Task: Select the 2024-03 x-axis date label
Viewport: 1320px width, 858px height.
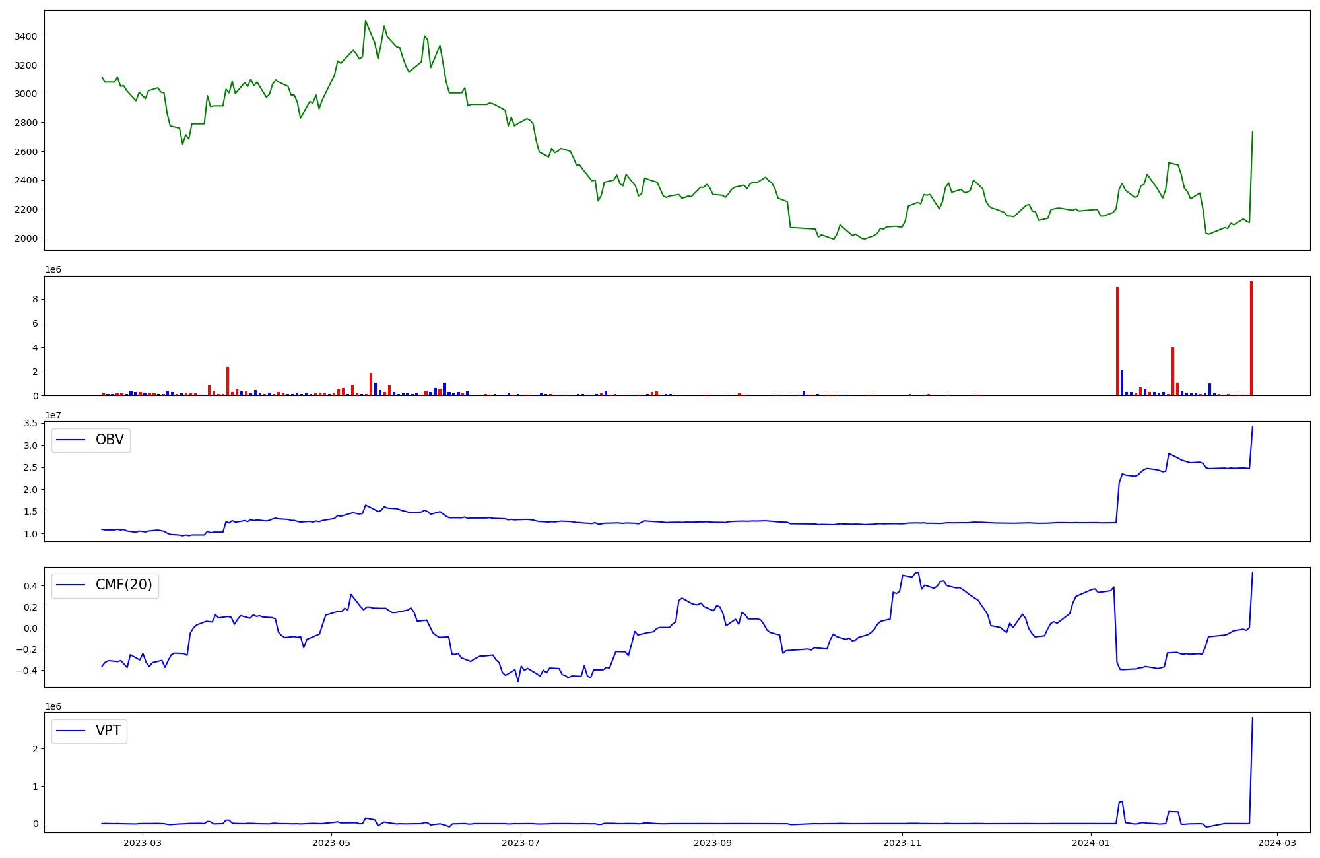Action: (x=1277, y=843)
